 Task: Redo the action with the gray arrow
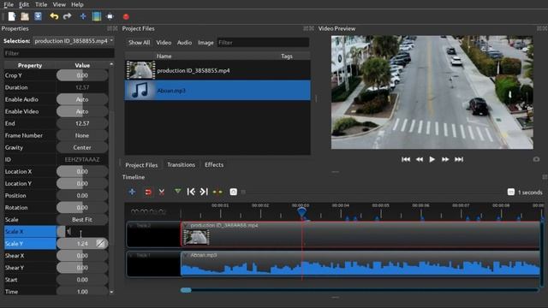click(x=67, y=16)
